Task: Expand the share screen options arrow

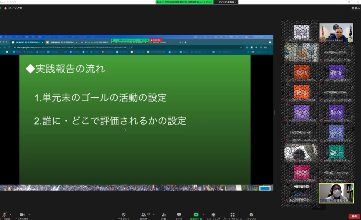Action: point(204,214)
